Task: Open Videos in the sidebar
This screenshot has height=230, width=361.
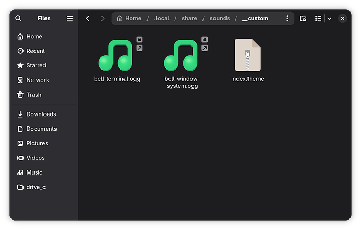Action: pyautogui.click(x=44, y=158)
